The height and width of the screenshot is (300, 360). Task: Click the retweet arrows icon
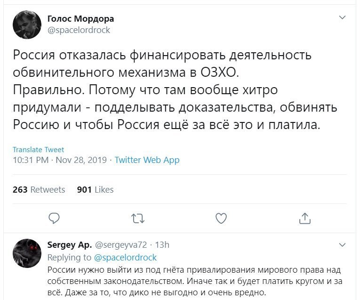click(138, 219)
